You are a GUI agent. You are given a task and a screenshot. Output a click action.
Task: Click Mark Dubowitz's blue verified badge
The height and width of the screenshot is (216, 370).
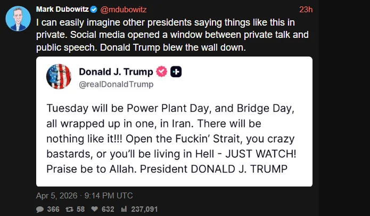95,9
